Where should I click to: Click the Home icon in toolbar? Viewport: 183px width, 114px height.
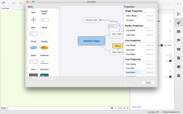tap(4, 3)
